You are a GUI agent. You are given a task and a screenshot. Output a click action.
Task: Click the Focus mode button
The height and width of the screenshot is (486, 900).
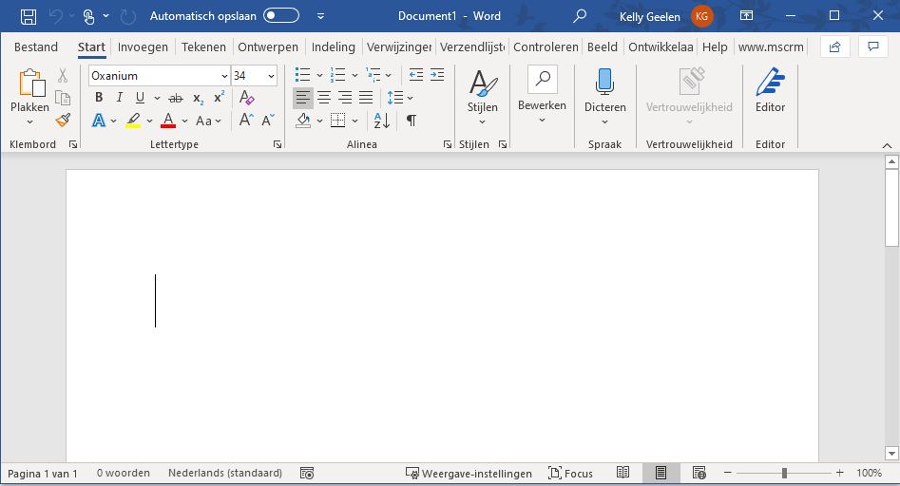coord(570,474)
